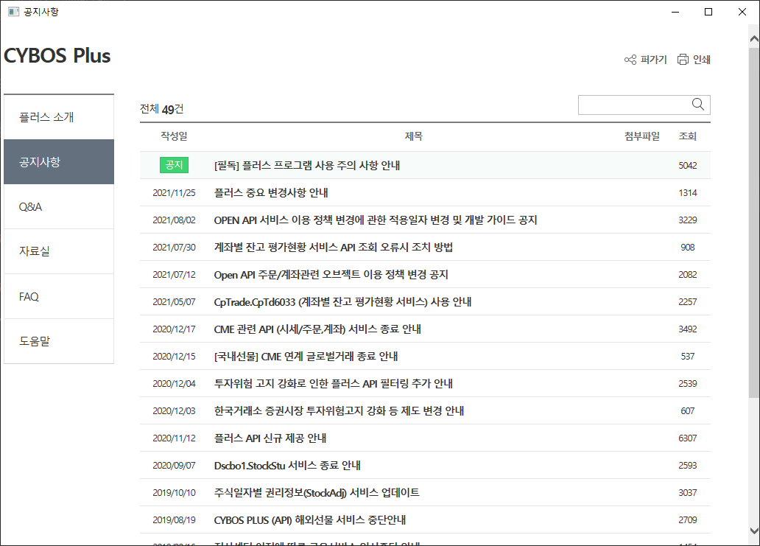Open 계좌별 잔고 평가현황 서비스 API 조회 오류 notice
The height and width of the screenshot is (546, 760).
pos(334,248)
